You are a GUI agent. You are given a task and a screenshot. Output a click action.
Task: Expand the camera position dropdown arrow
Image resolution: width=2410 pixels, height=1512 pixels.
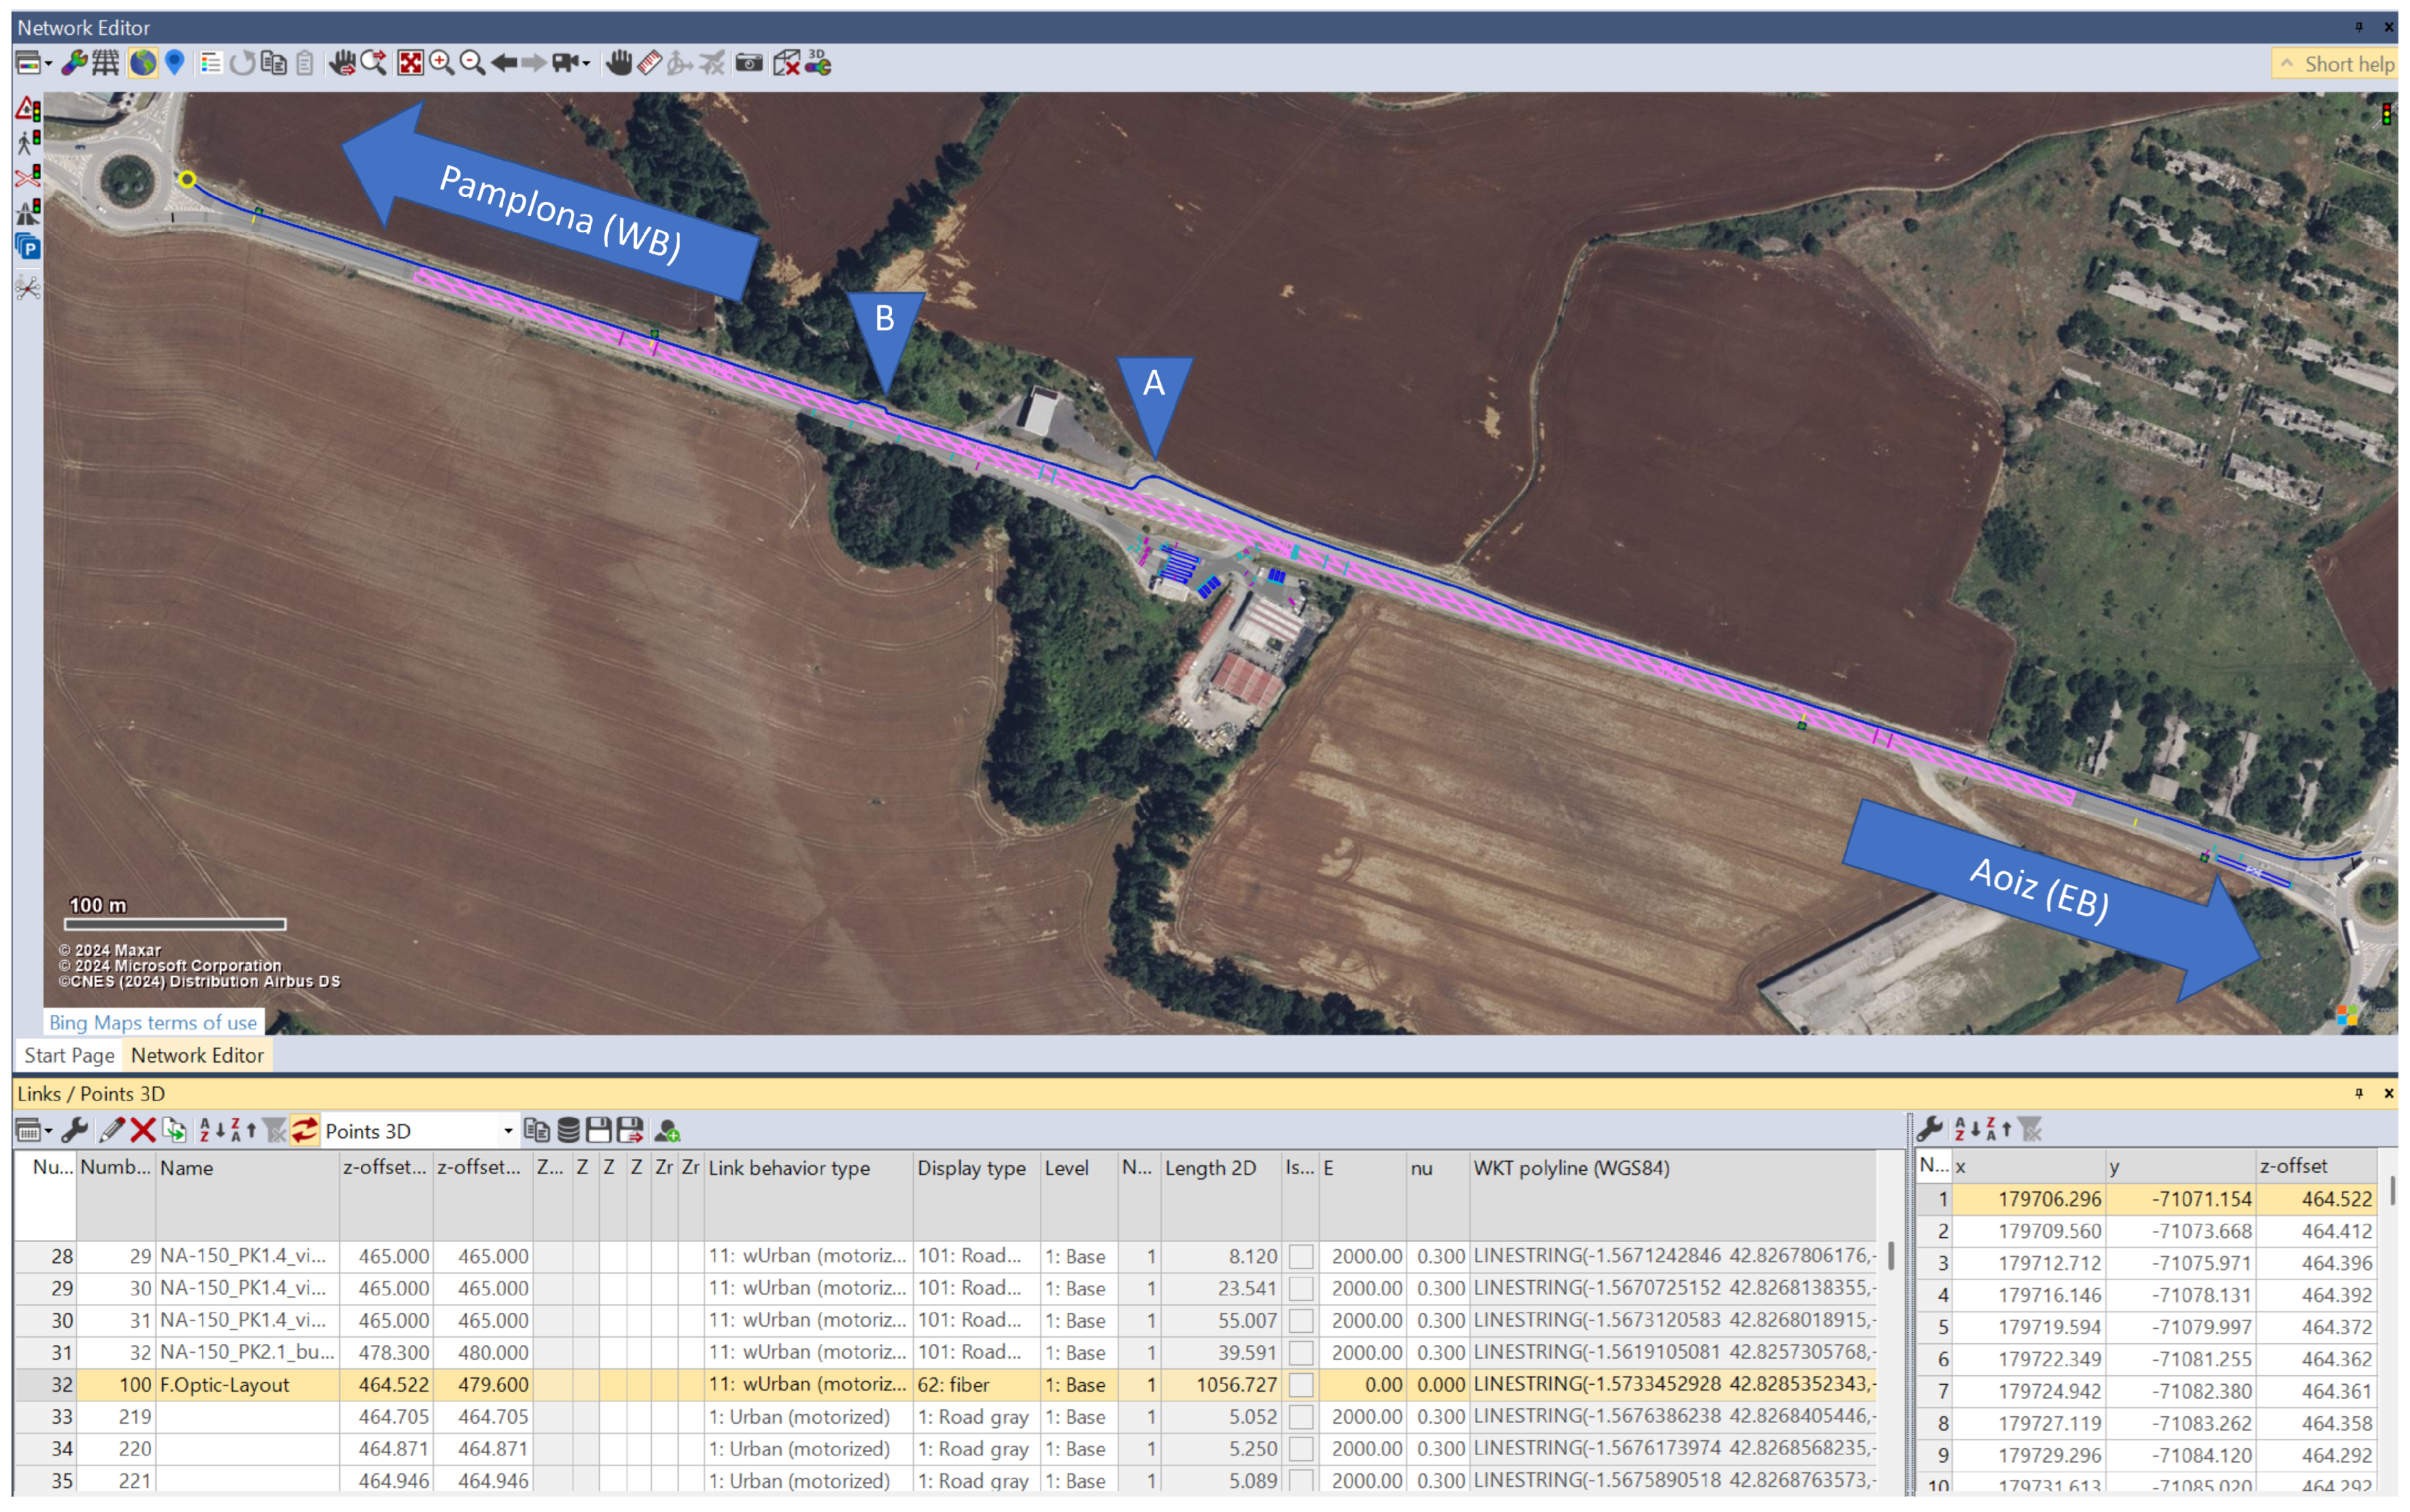(x=586, y=64)
